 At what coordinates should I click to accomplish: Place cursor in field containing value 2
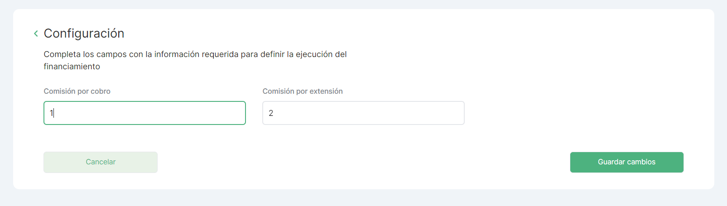click(363, 113)
